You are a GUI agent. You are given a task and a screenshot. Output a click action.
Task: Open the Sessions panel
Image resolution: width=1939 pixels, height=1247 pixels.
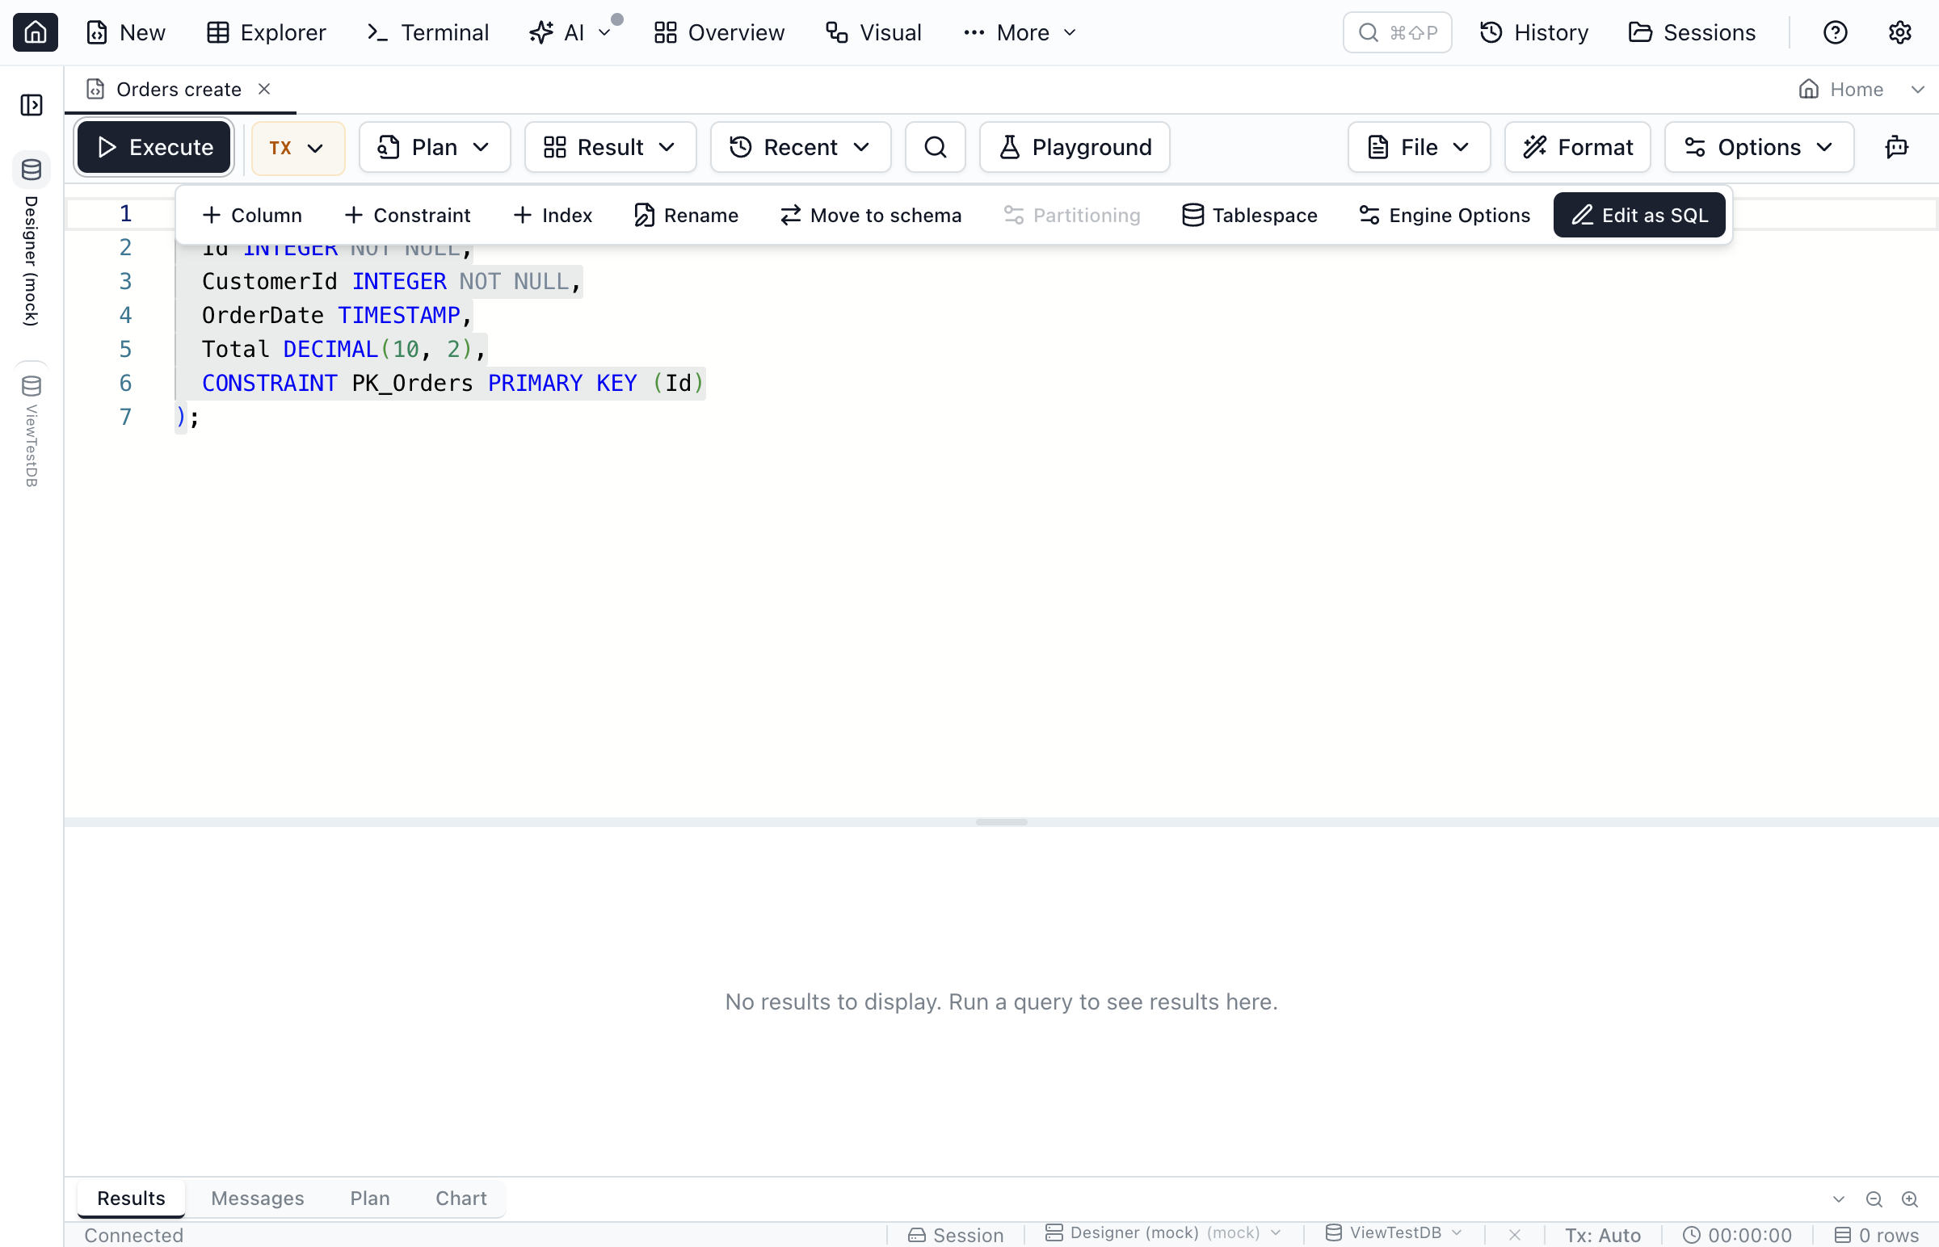click(x=1692, y=32)
